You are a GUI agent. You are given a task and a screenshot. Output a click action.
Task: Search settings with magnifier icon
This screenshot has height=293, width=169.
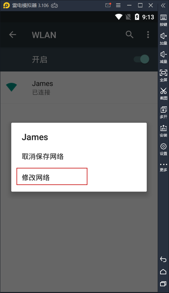coord(130,35)
